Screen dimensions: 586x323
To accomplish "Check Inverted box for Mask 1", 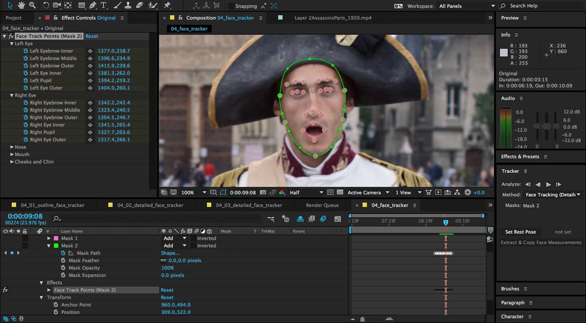I will point(193,238).
